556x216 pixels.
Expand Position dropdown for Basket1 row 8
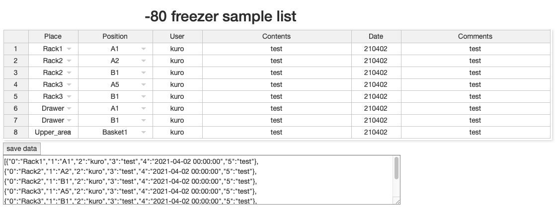144,132
